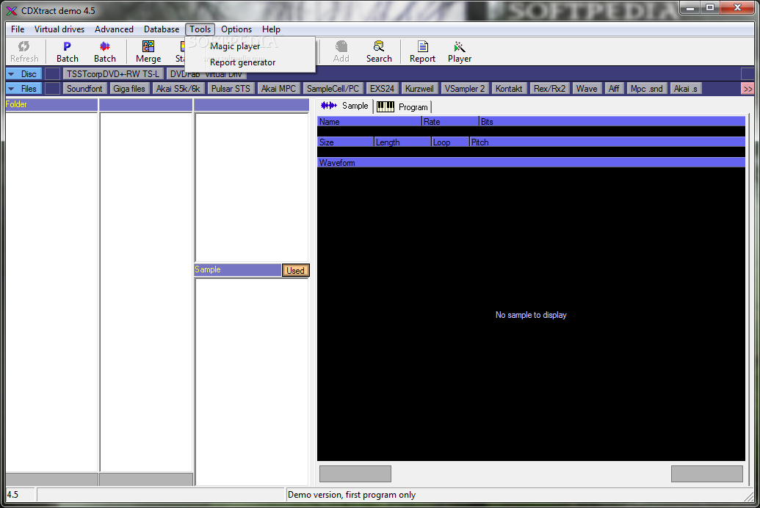Click the Refresh toolbar icon
Viewport: 760px width, 508px height.
[x=24, y=52]
